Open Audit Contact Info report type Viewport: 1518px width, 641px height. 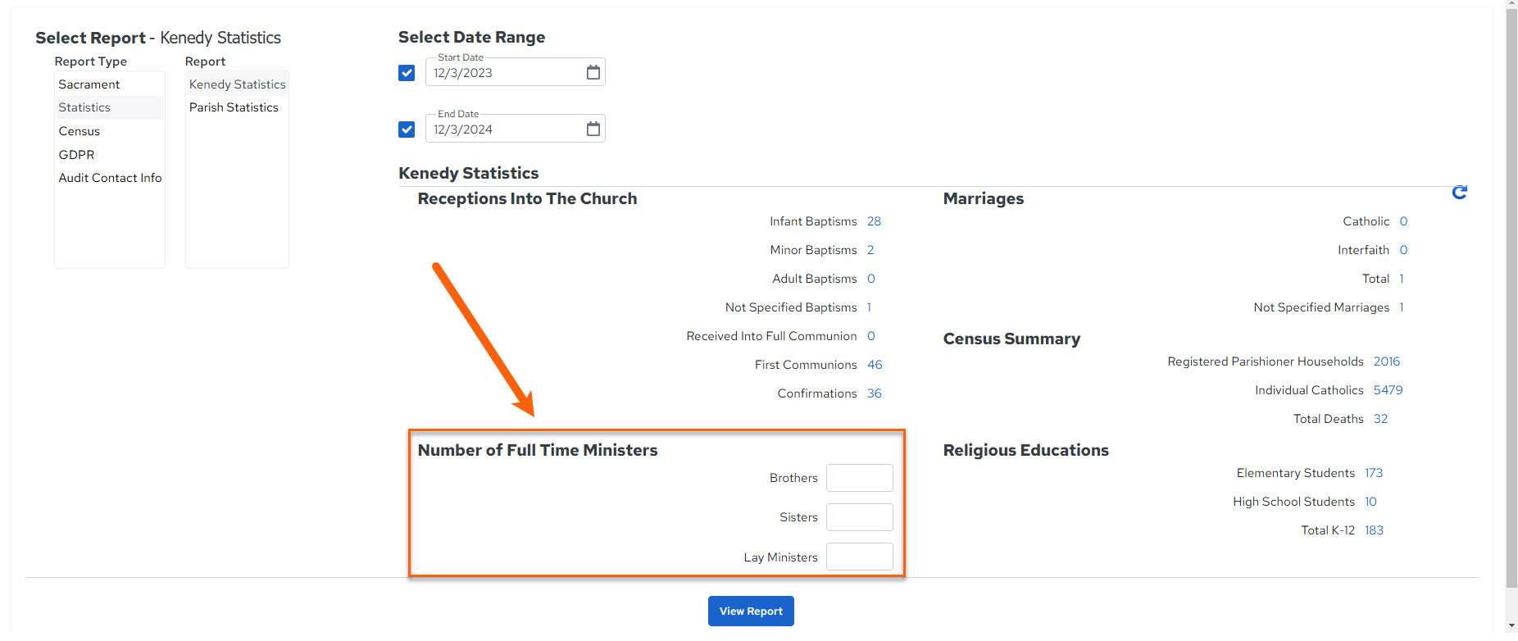coord(110,178)
